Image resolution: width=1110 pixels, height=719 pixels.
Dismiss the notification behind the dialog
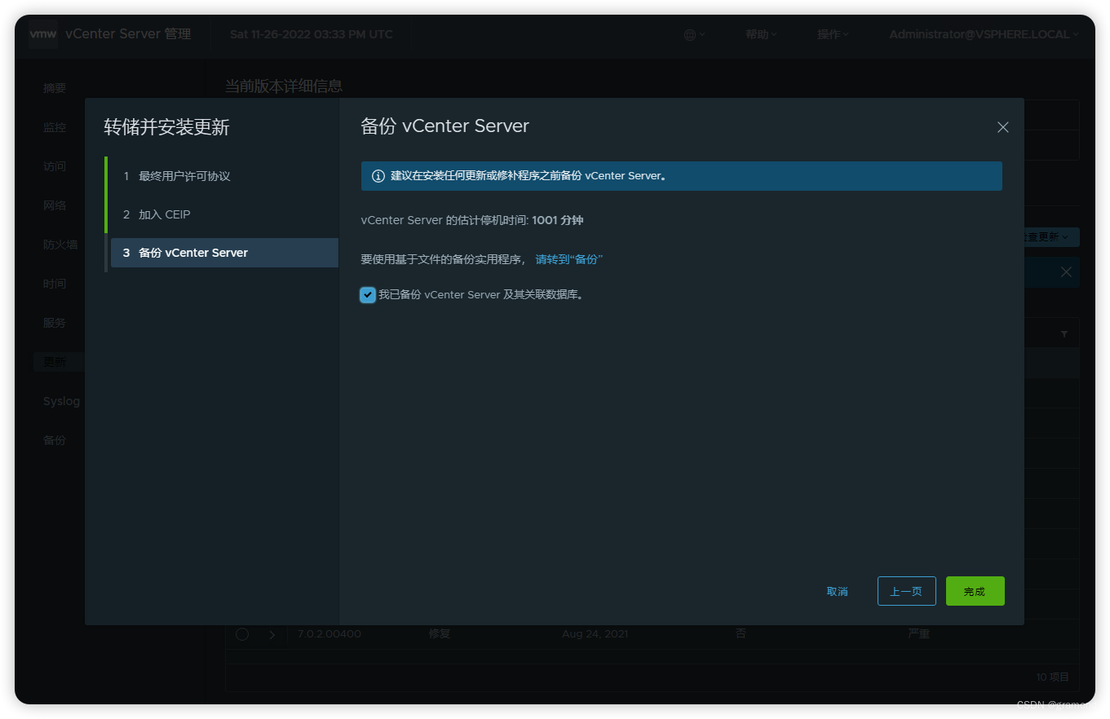coord(1066,272)
